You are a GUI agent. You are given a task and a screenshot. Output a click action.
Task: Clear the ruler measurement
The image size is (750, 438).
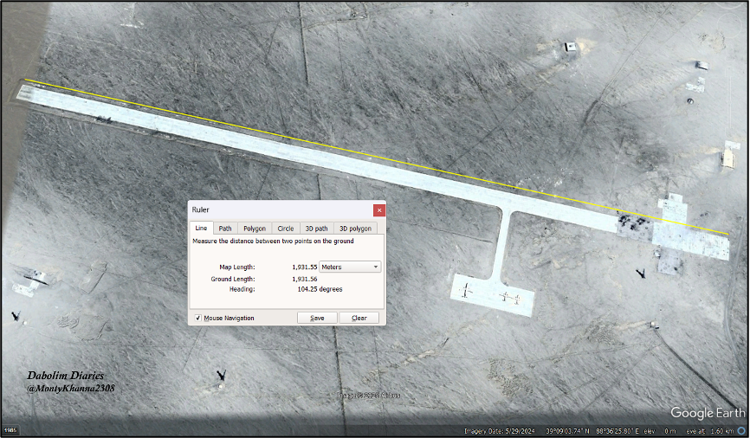(x=359, y=319)
